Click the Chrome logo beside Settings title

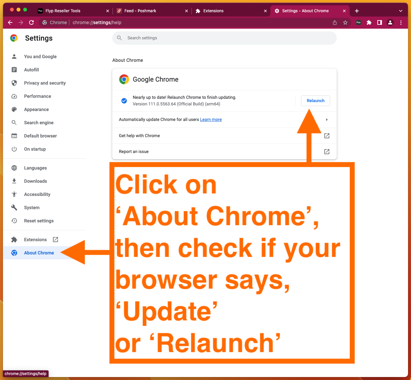(x=14, y=38)
